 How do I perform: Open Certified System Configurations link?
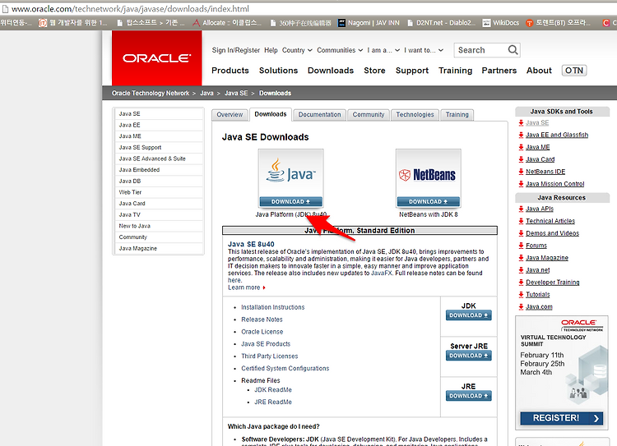(x=285, y=368)
